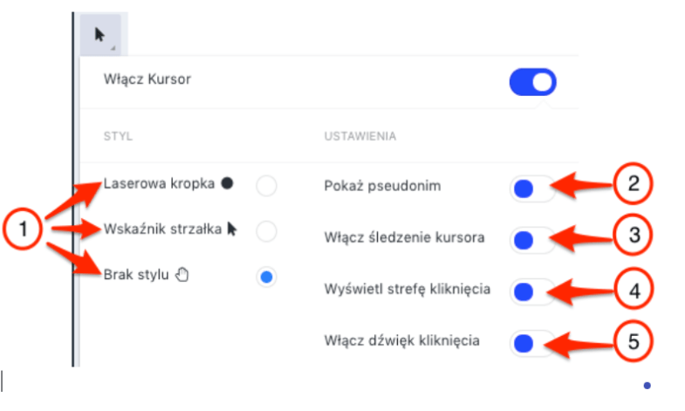The width and height of the screenshot is (685, 411).
Task: Switch on Włącz dźwięk kliknięcia
Action: click(531, 342)
